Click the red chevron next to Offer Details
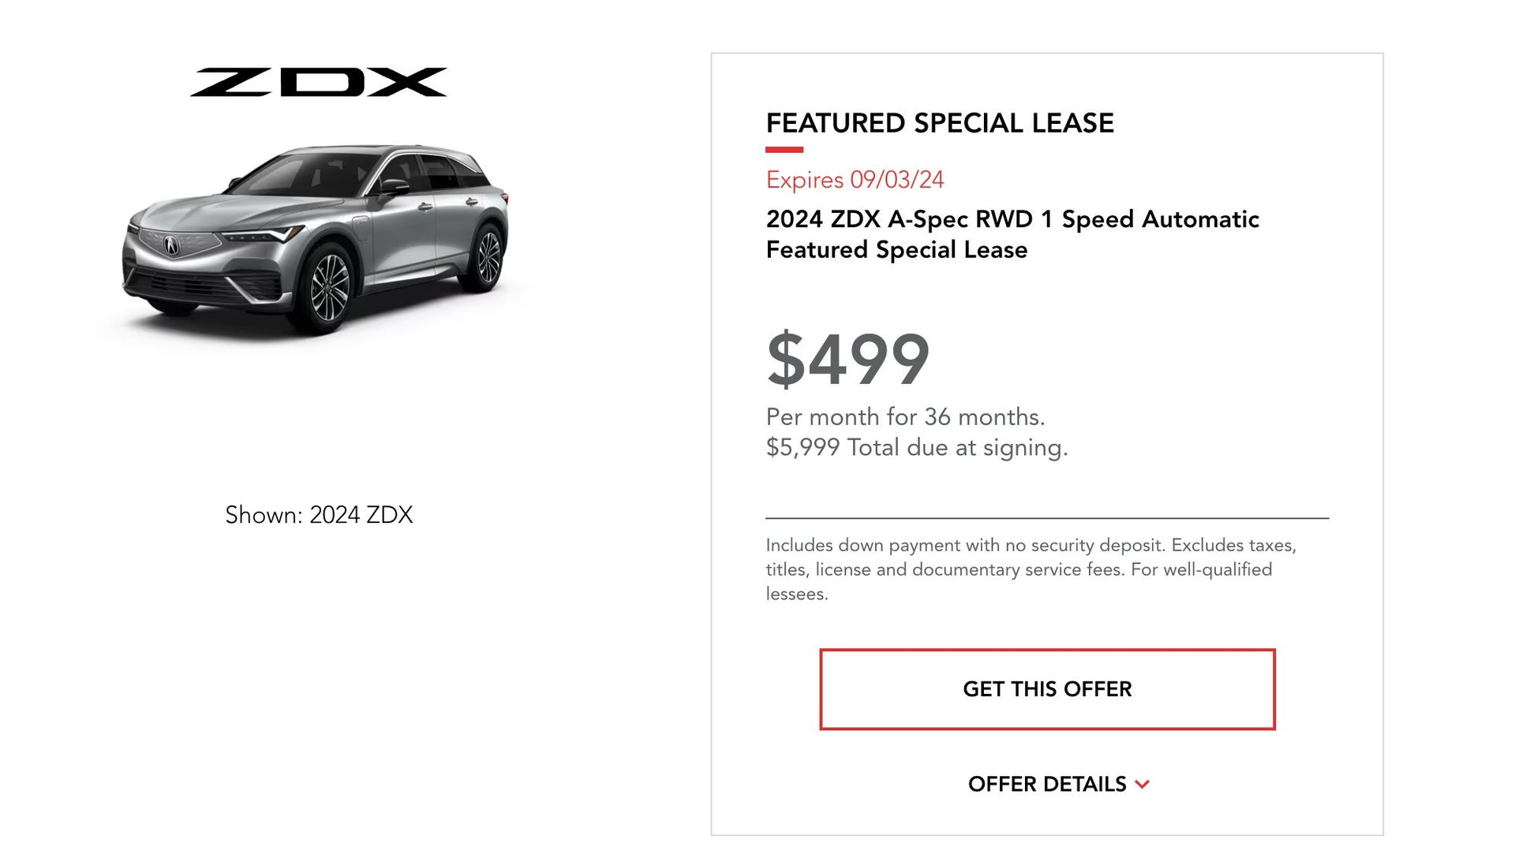 tap(1142, 785)
